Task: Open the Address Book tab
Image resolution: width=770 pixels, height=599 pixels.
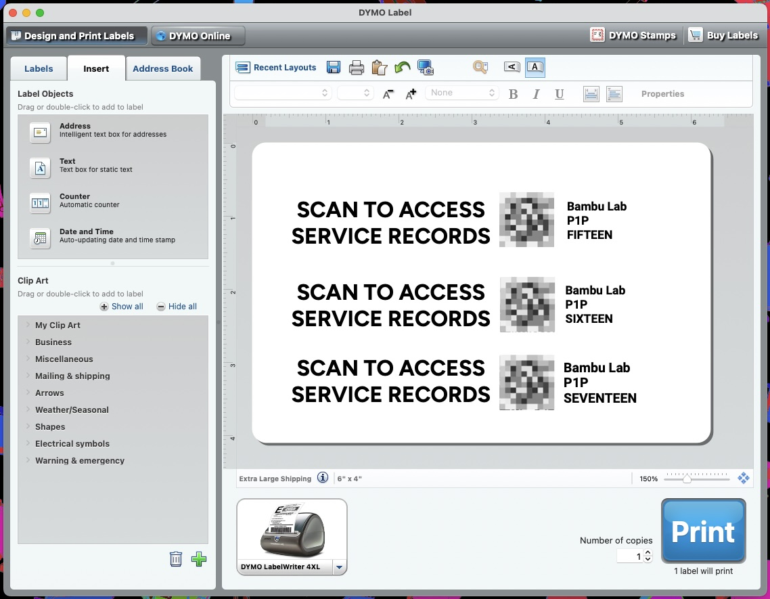Action: [x=162, y=68]
